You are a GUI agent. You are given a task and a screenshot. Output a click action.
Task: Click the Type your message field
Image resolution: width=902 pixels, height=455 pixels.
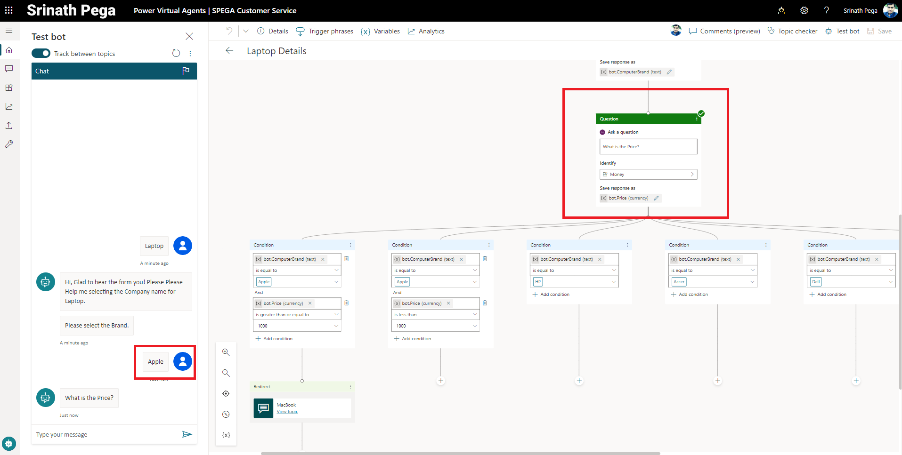106,435
